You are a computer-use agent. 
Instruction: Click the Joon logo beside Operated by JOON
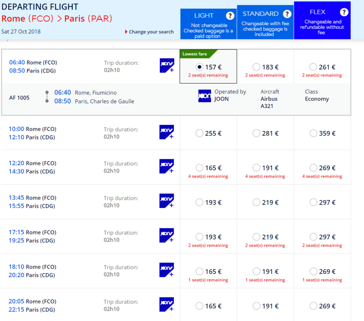point(205,96)
